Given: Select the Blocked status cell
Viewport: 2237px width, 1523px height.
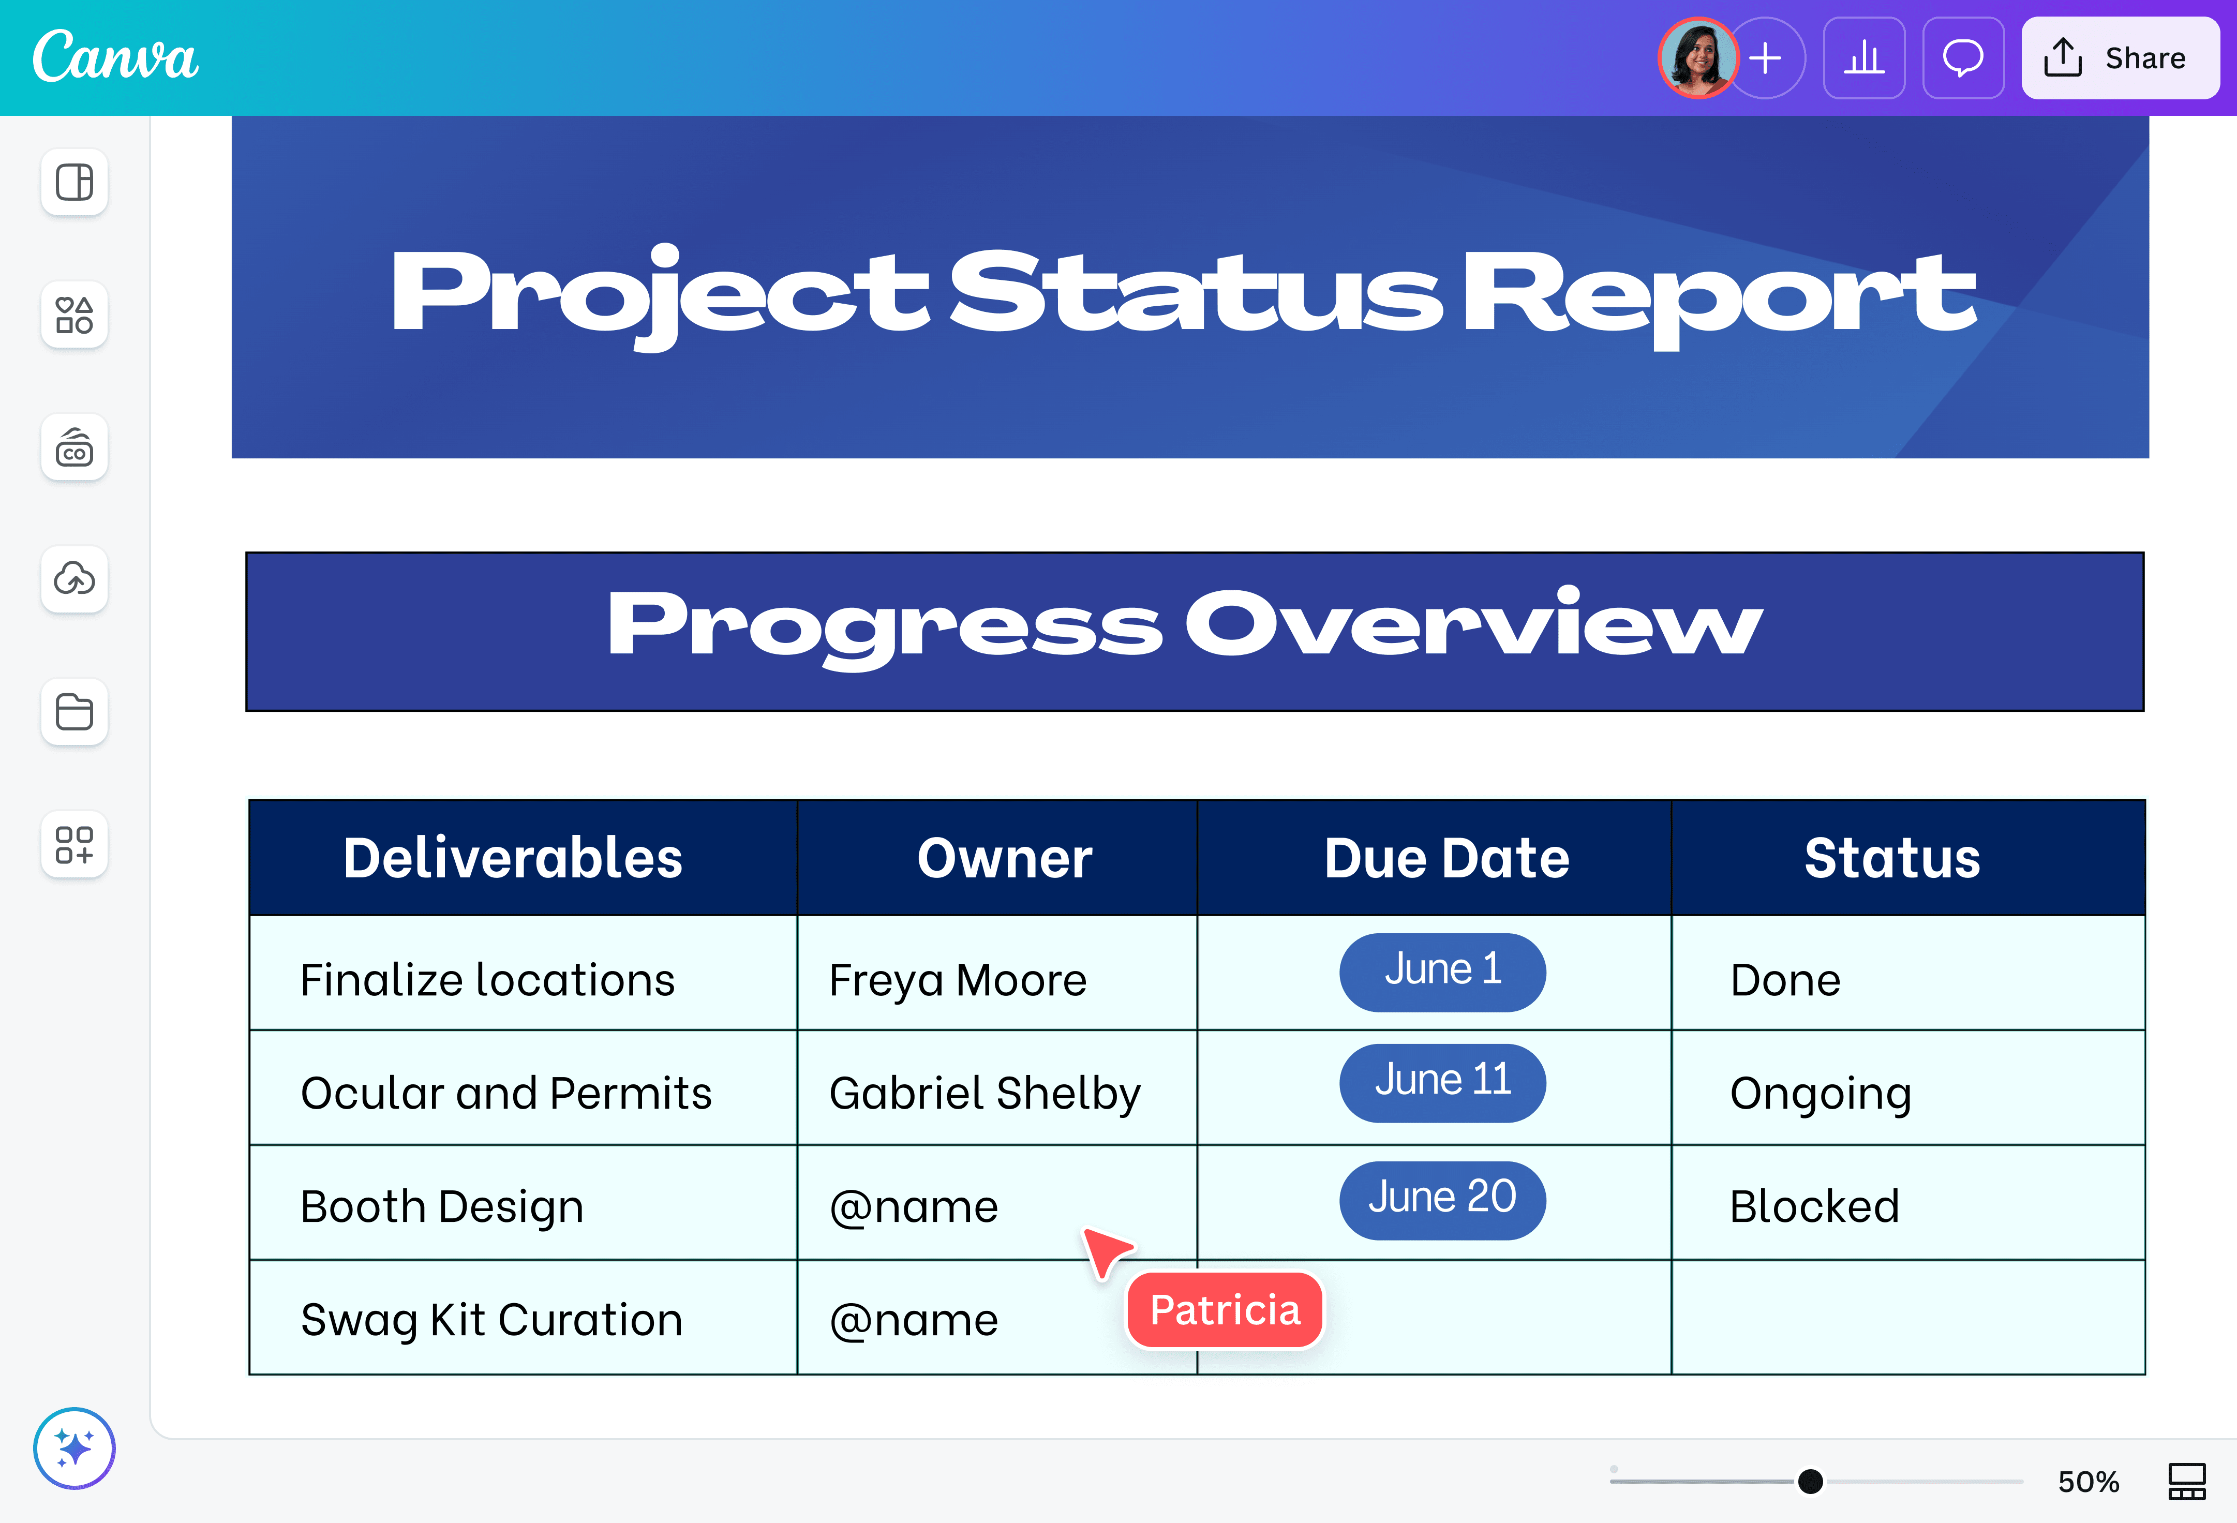Looking at the screenshot, I should click(1812, 1204).
